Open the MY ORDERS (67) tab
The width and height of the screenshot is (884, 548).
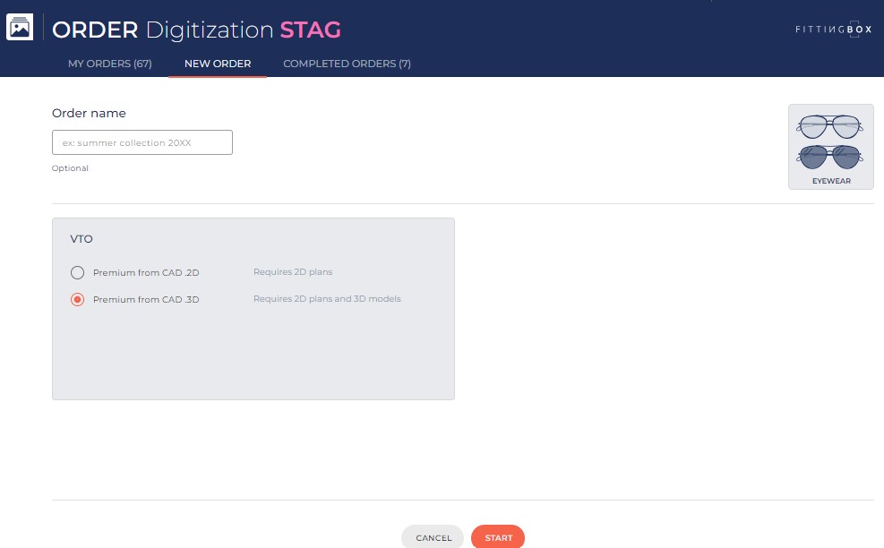point(110,64)
